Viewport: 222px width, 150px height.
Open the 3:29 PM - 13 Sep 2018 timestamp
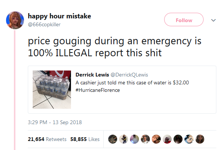coord(55,122)
